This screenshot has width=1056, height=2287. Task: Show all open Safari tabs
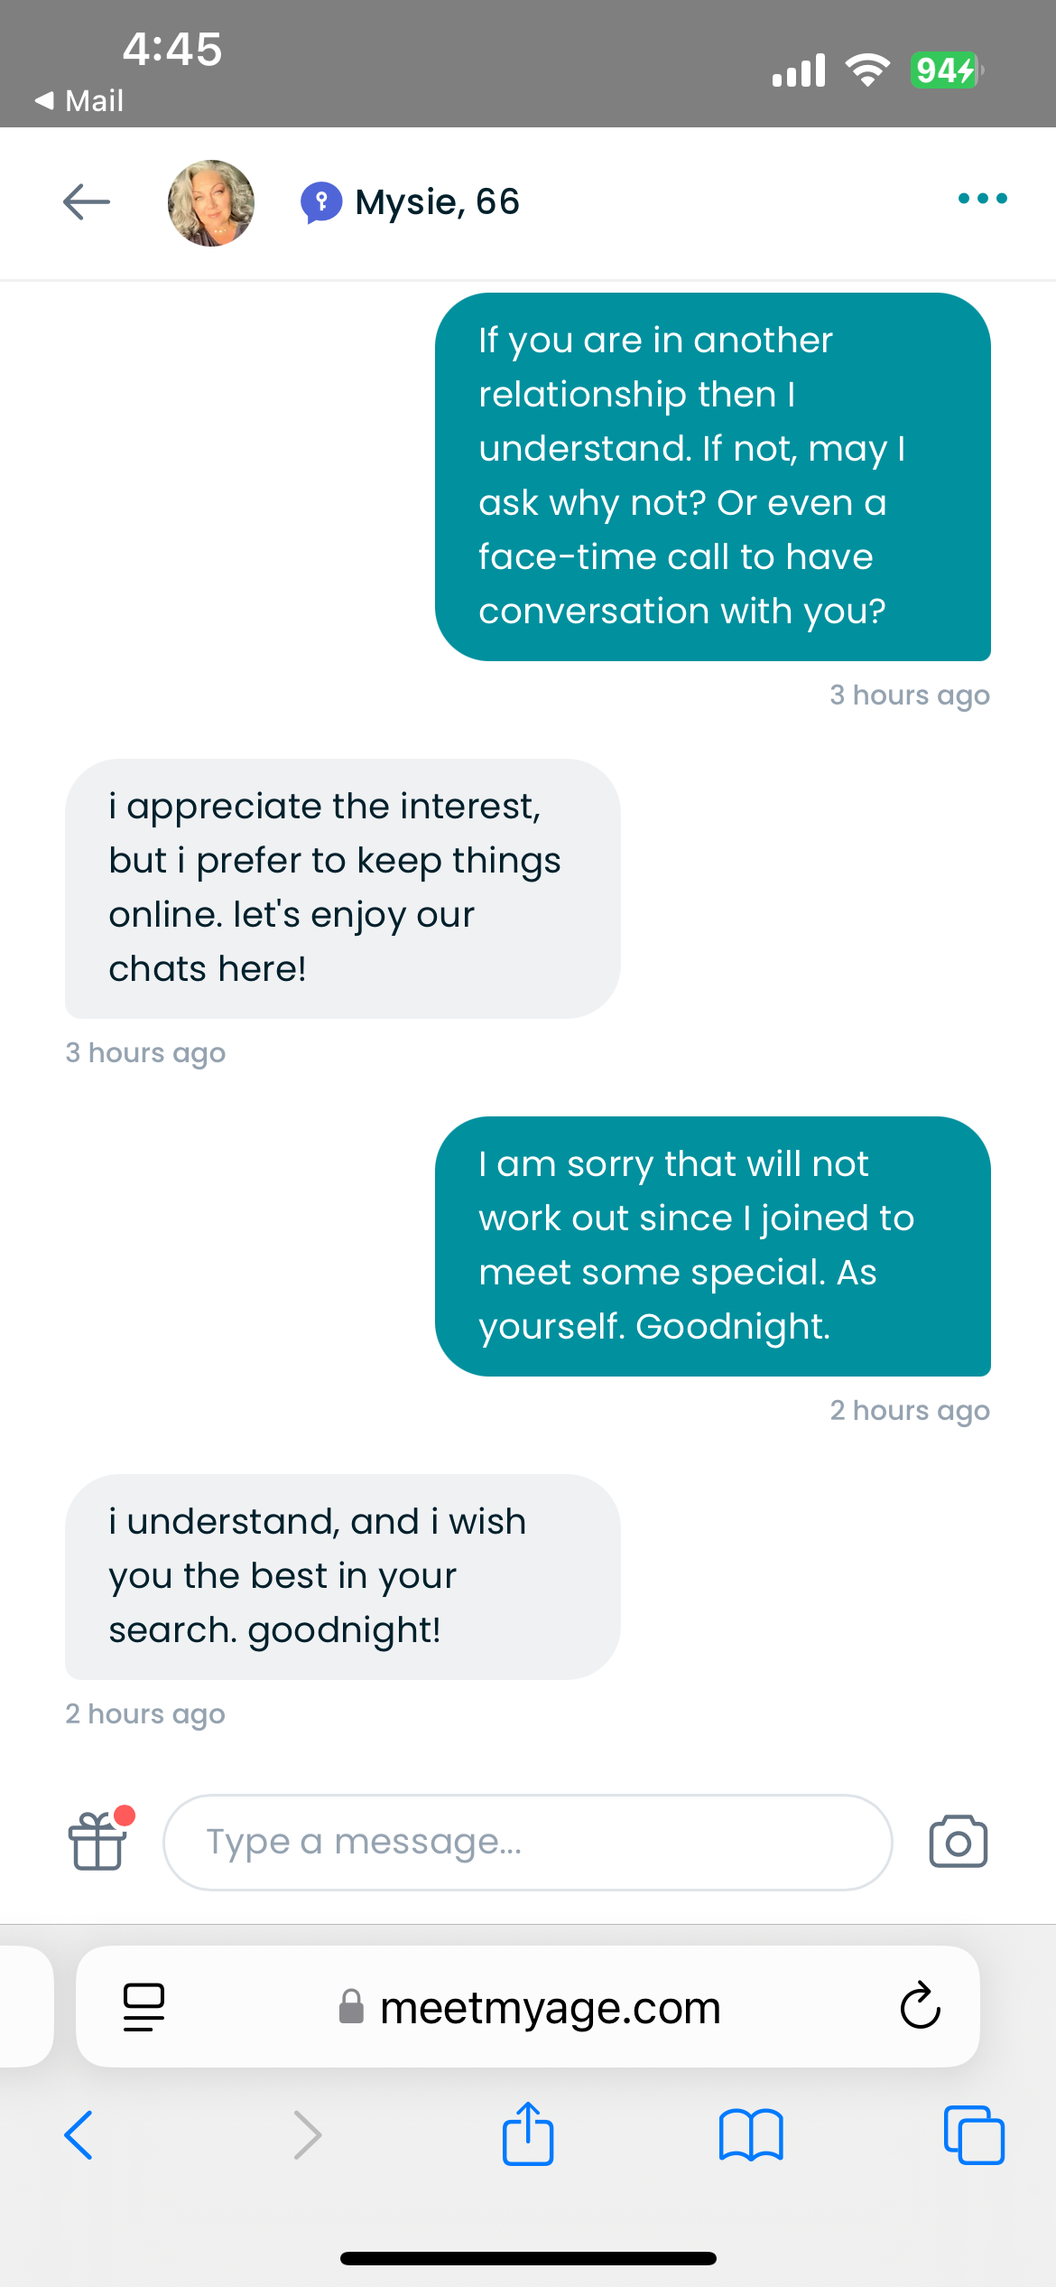tap(973, 2135)
